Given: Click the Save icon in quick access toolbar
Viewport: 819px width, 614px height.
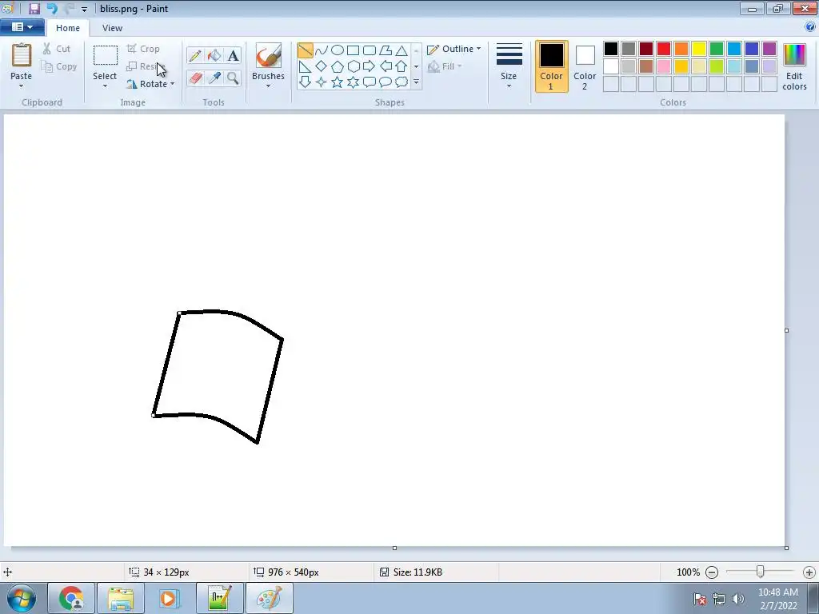Looking at the screenshot, I should pyautogui.click(x=34, y=8).
